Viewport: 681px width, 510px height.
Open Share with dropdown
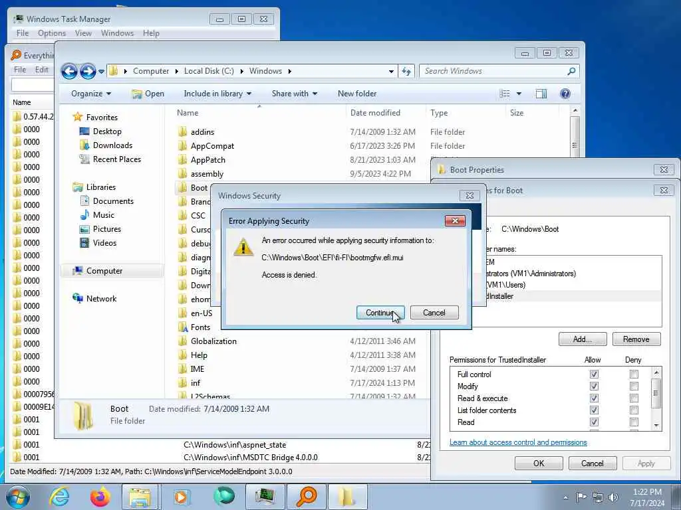[x=295, y=94]
